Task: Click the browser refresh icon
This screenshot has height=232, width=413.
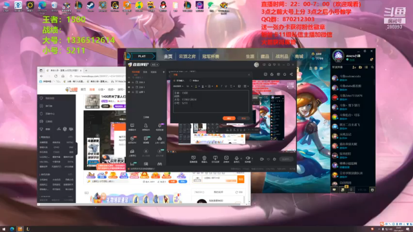Action: pos(55,76)
